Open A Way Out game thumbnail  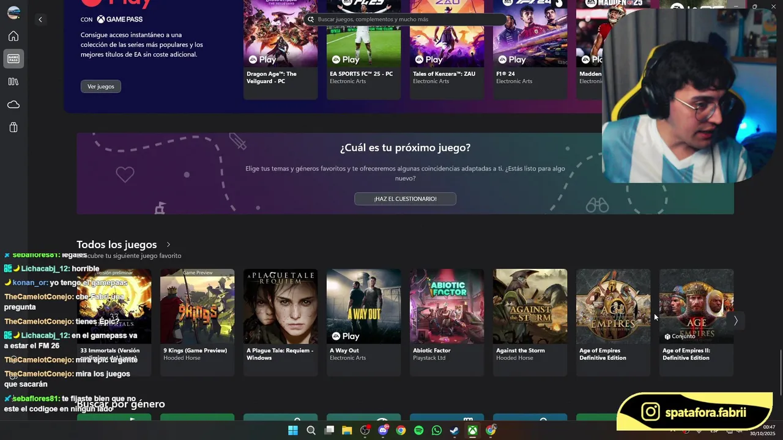(x=363, y=306)
